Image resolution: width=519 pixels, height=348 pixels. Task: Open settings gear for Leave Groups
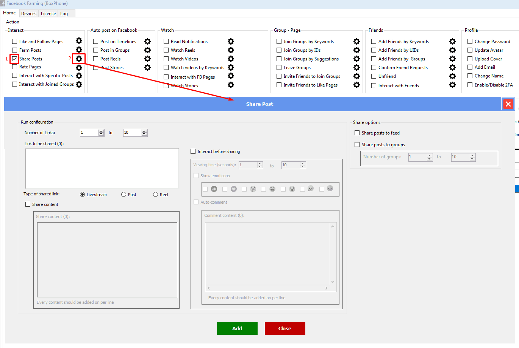[356, 67]
